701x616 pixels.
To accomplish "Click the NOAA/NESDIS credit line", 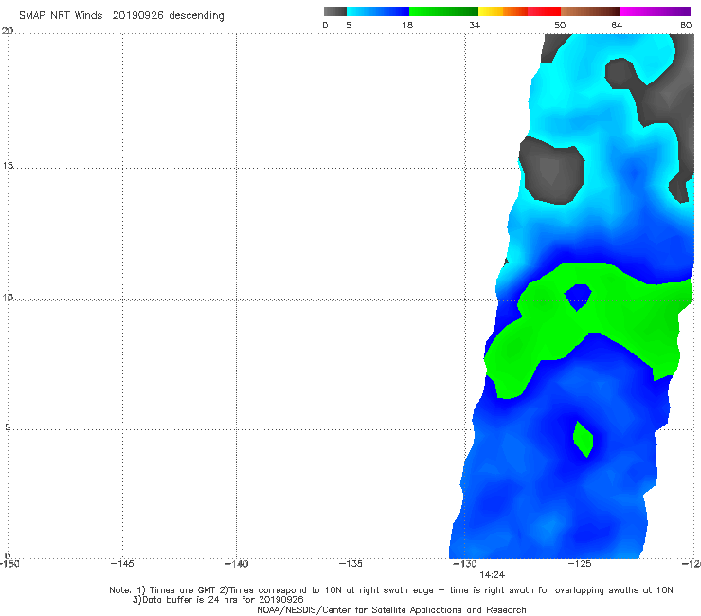I will [391, 610].
